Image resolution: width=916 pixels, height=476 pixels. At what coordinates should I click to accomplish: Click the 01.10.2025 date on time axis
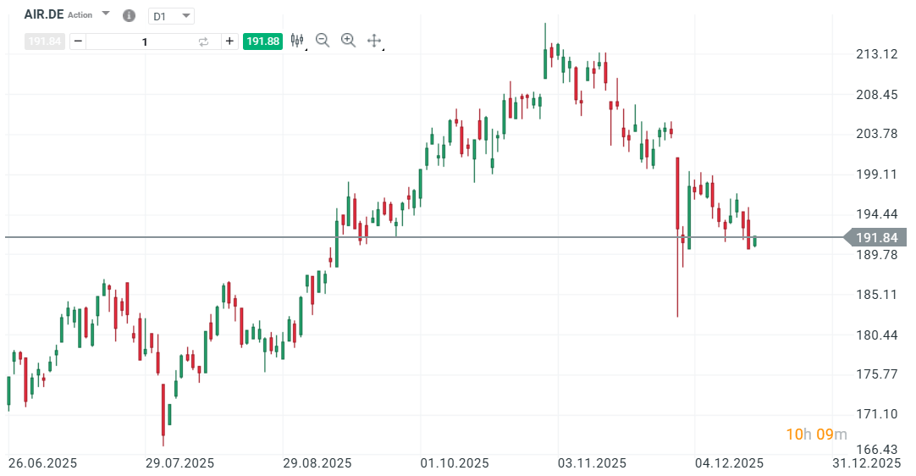[x=455, y=463]
